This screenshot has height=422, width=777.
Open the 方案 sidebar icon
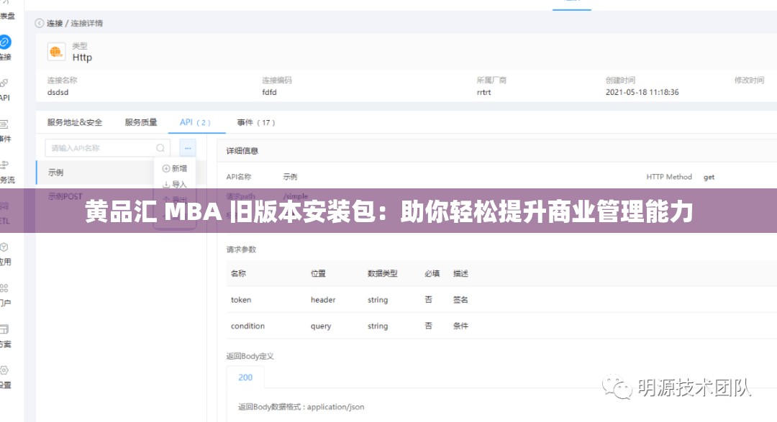click(4, 329)
